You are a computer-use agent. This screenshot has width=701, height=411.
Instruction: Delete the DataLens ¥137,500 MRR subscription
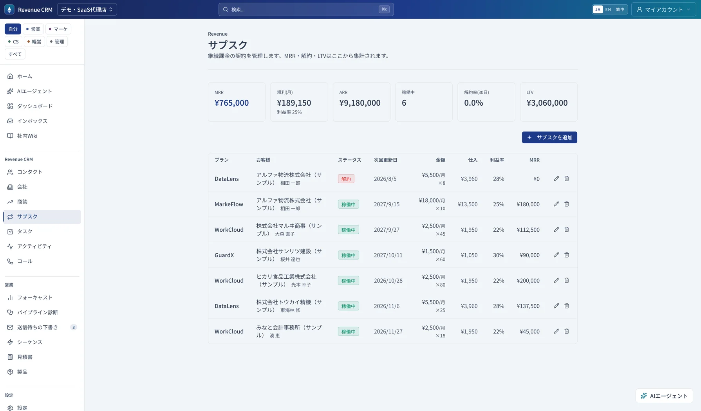pyautogui.click(x=567, y=306)
